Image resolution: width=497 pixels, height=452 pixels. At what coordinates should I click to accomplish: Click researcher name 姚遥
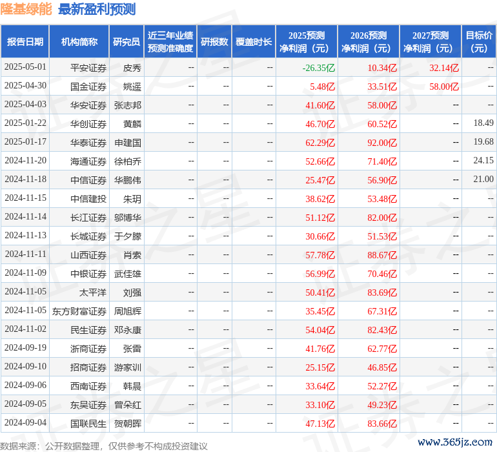[x=132, y=87]
